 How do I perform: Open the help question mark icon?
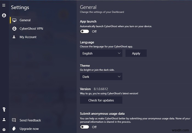coord(4,110)
